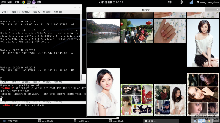Open 编辑(E) menu in top terminal
Viewport: 220px width, 123px height.
16,12
